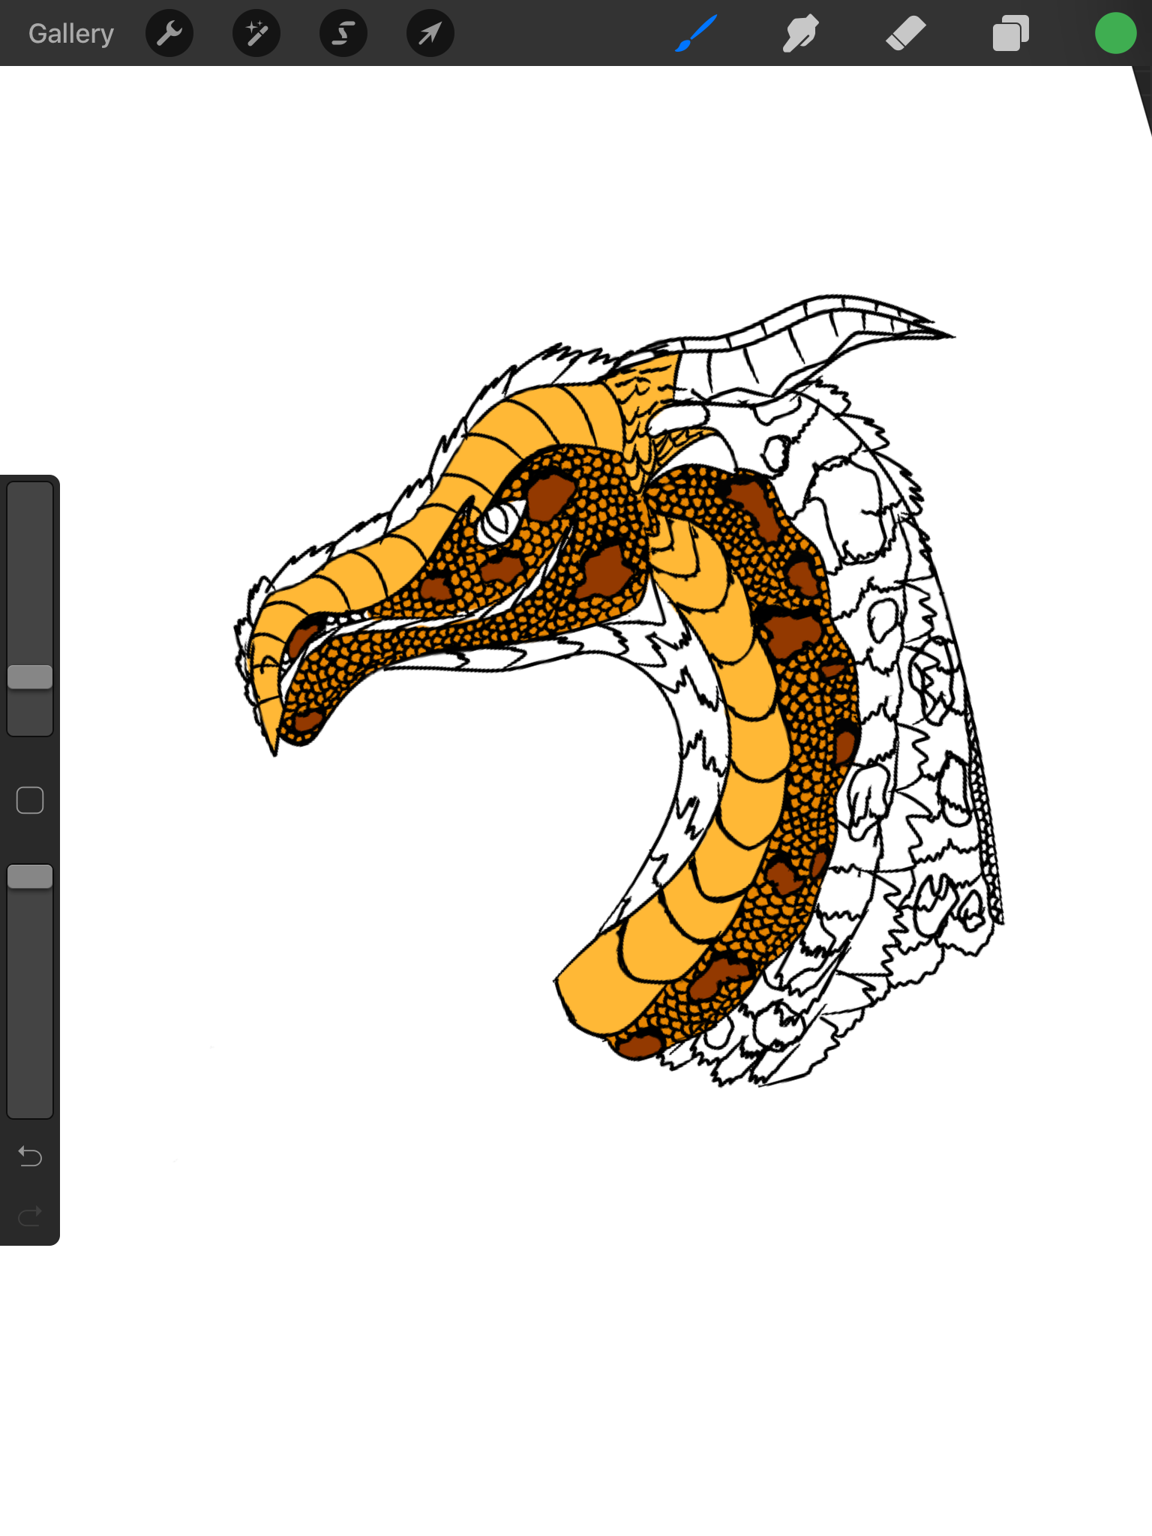The width and height of the screenshot is (1152, 1536).
Task: Open the Layers panel
Action: [1010, 34]
